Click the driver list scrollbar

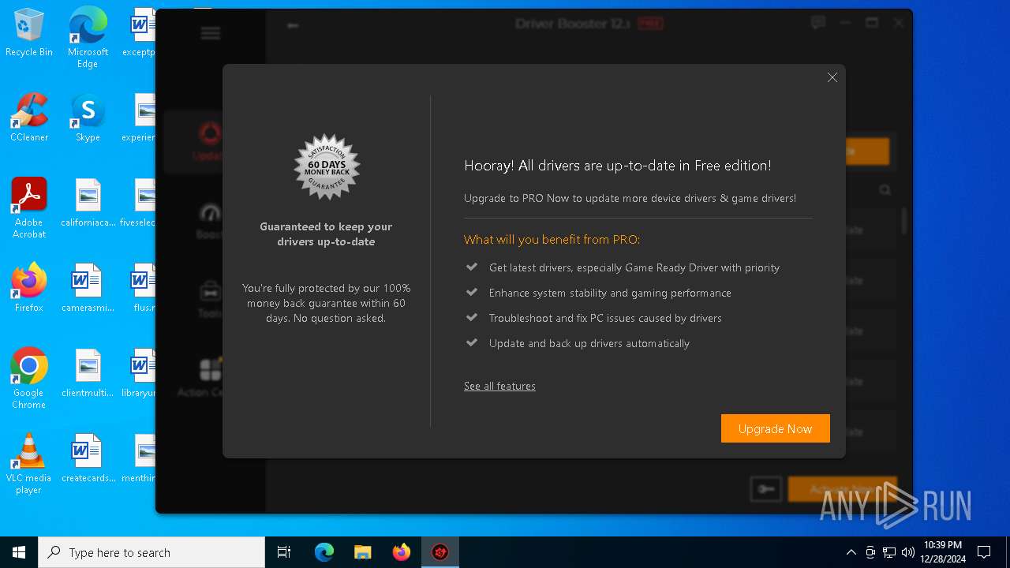pyautogui.click(x=904, y=221)
